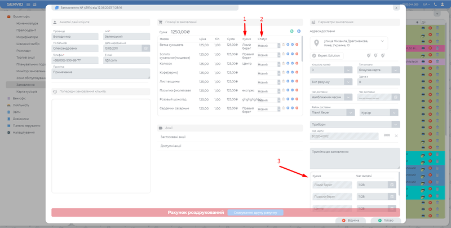Expand the delivery address chevron
451x228 pixels.
tap(383, 41)
